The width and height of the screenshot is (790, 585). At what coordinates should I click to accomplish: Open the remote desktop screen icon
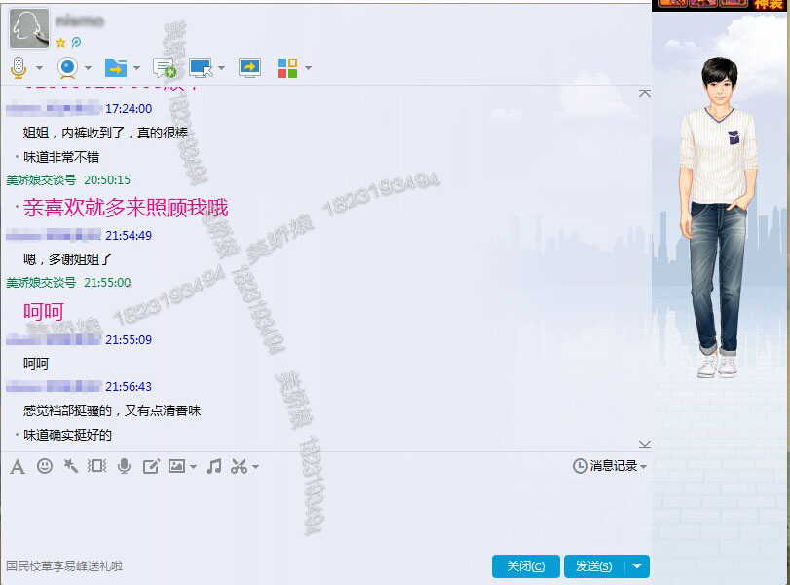point(202,68)
